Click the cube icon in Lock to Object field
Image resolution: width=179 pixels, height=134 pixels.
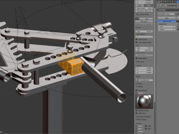pyautogui.click(x=137, y=37)
